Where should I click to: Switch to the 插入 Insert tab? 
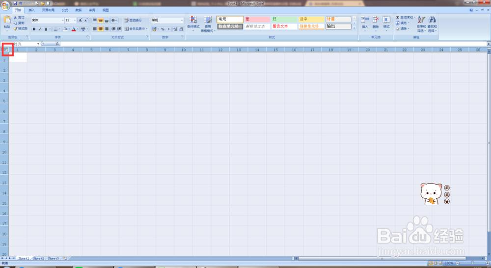[31, 10]
